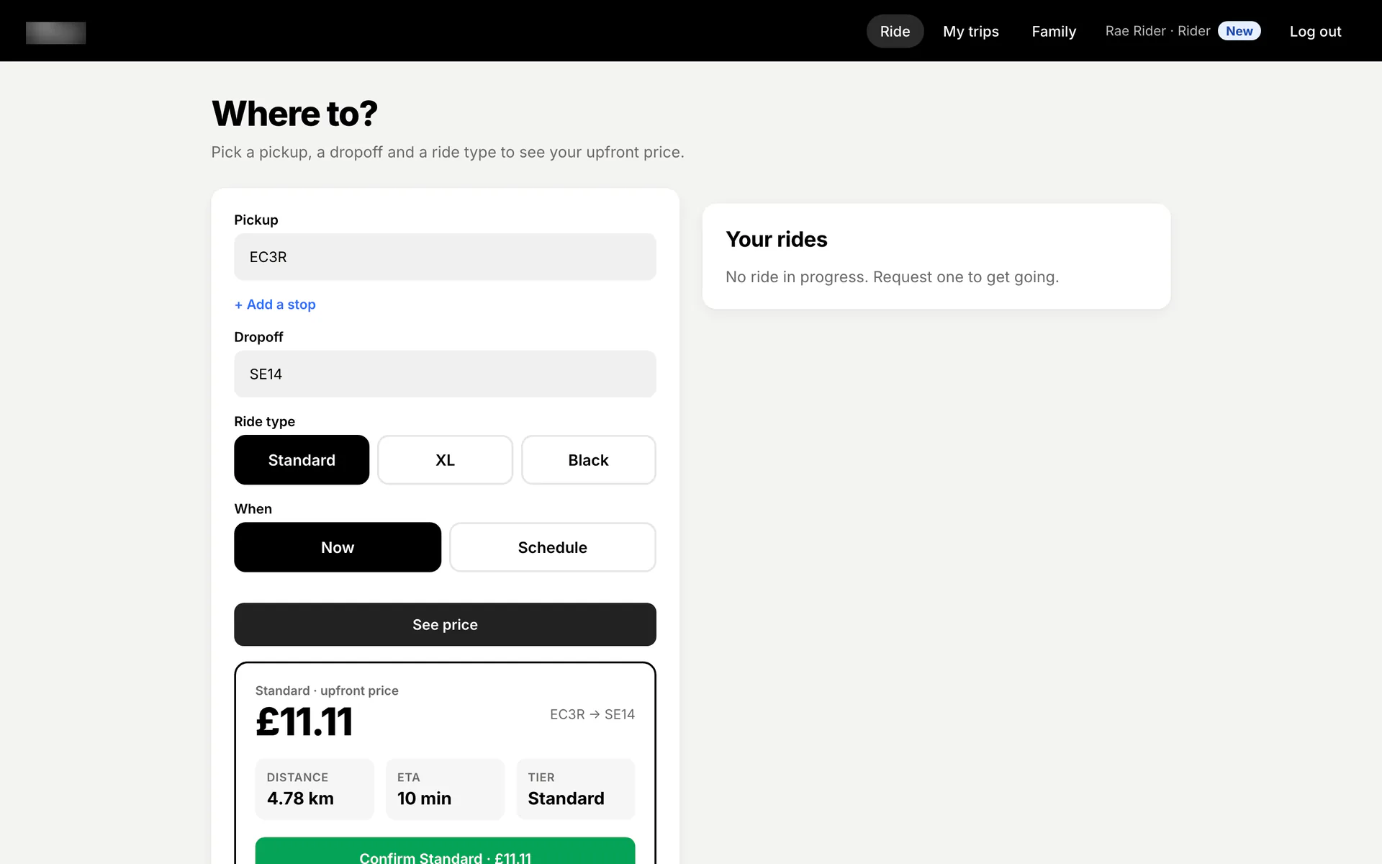Add a stop to the route
This screenshot has height=864, width=1382.
pyautogui.click(x=275, y=305)
